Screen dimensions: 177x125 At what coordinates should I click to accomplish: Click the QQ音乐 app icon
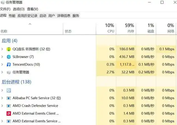9,49
